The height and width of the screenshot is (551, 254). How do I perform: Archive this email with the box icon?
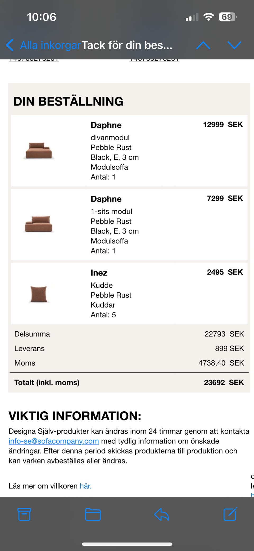(24, 514)
